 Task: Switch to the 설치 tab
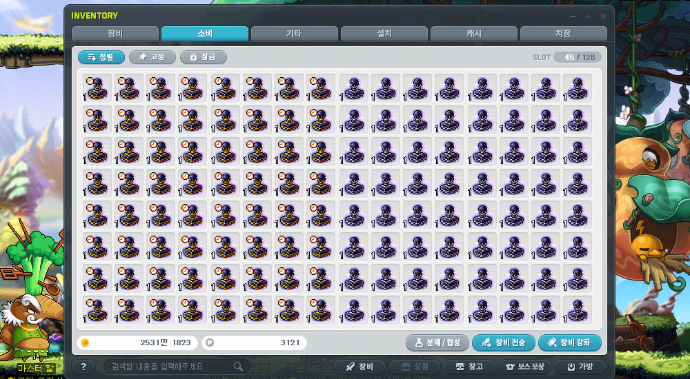[384, 33]
